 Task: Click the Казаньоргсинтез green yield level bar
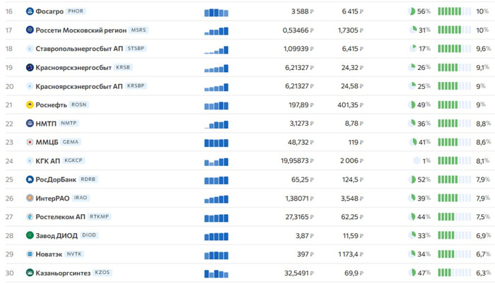point(454,273)
